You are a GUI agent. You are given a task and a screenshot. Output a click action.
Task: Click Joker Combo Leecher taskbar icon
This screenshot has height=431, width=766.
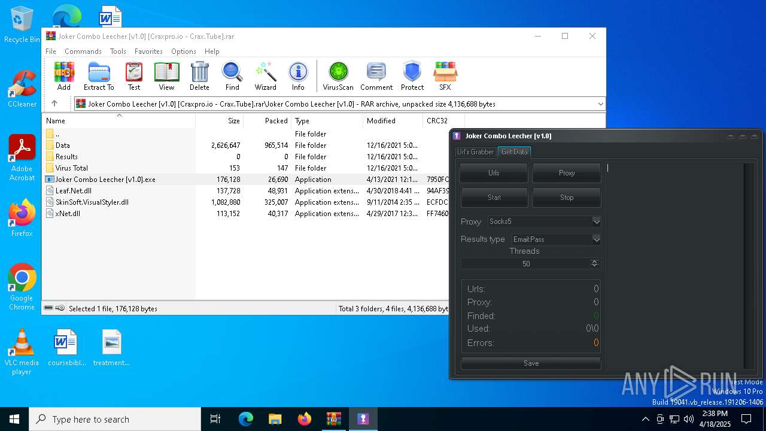pos(363,419)
